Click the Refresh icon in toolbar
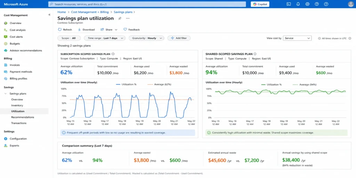356x178 pixels. tap(60, 30)
